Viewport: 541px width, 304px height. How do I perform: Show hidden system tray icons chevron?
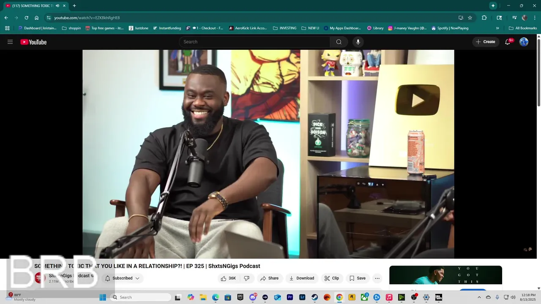(479, 297)
